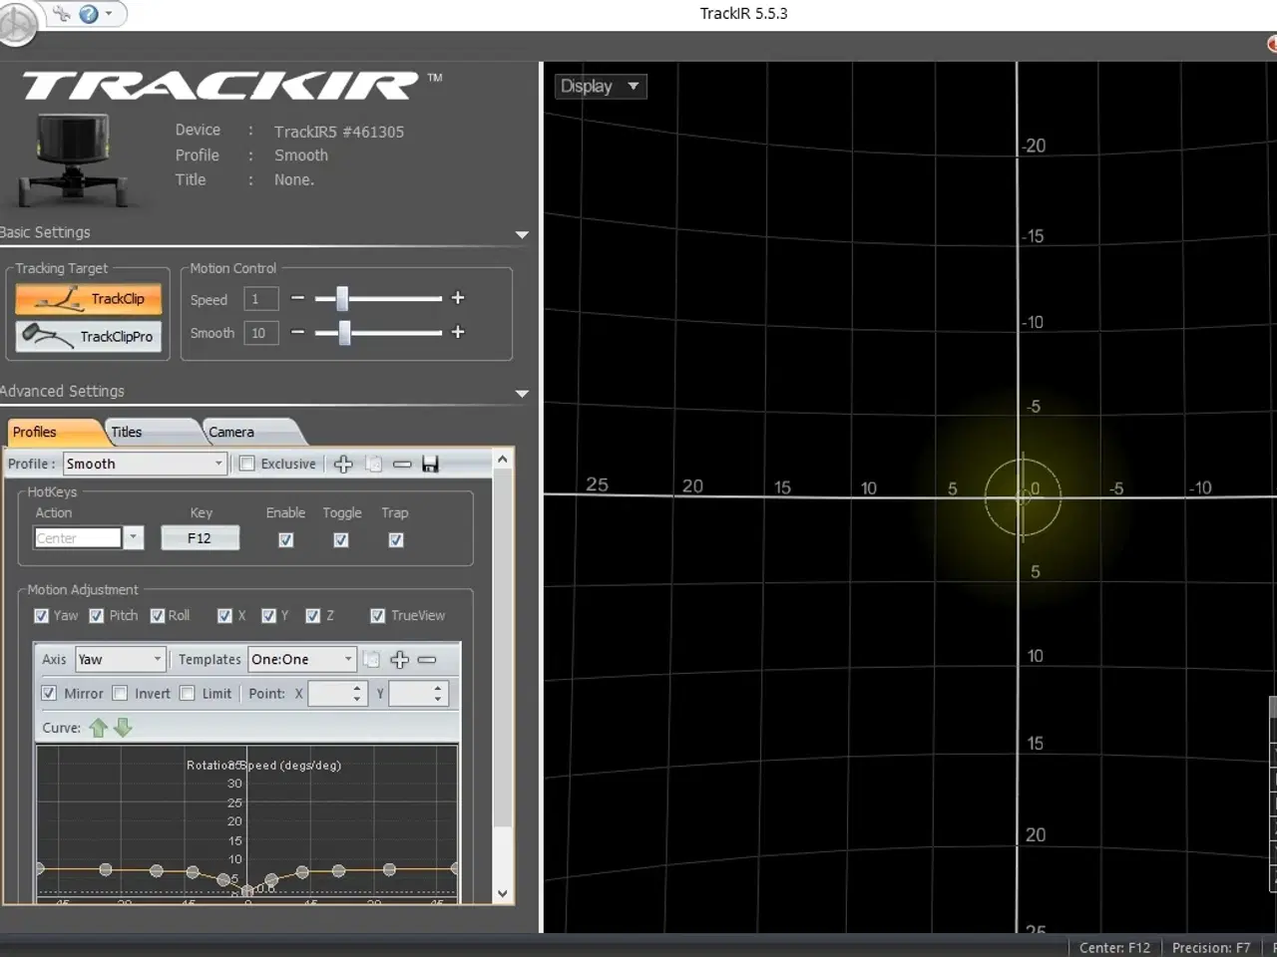This screenshot has height=957, width=1277.
Task: Switch to the Profiles tab
Action: tap(53, 432)
